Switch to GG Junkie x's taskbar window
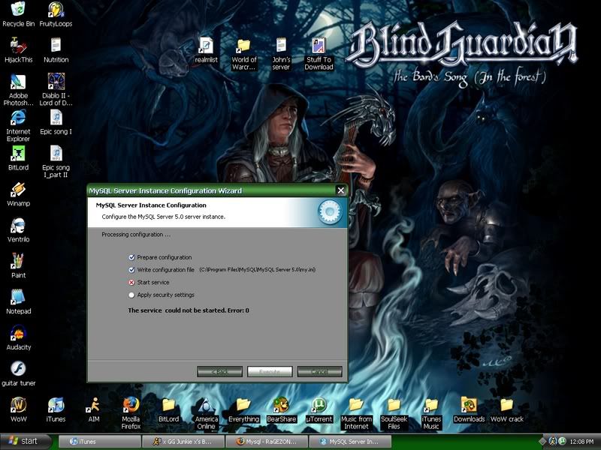Image resolution: width=601 pixels, height=450 pixels. click(183, 442)
